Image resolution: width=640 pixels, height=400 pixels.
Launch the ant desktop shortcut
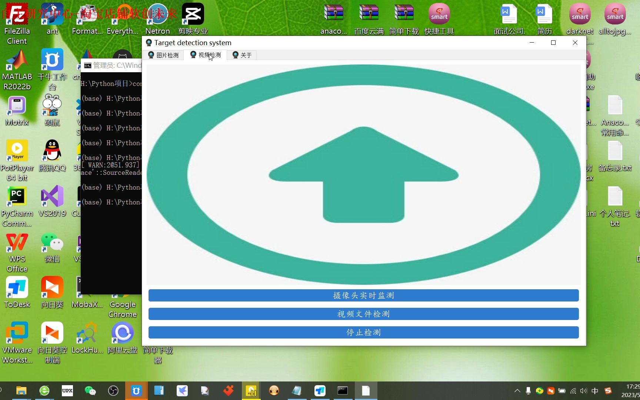tap(52, 19)
